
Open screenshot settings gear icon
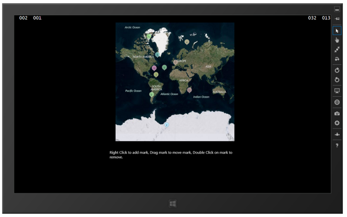pyautogui.click(x=337, y=123)
